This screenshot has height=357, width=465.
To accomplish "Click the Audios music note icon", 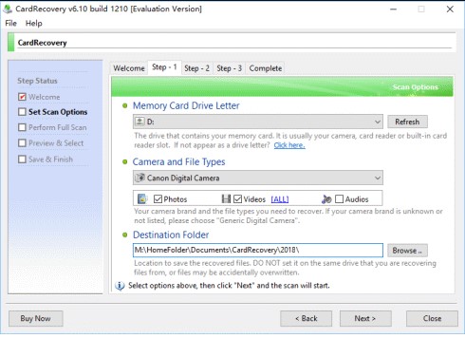I will [326, 199].
